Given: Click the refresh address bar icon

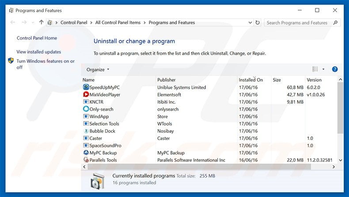Looking at the screenshot, I should point(258,22).
